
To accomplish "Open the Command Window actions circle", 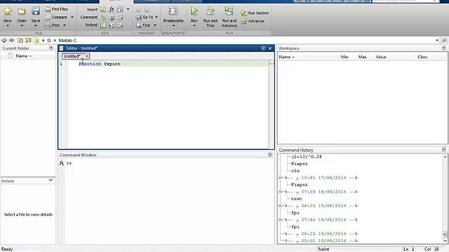I will coord(270,155).
